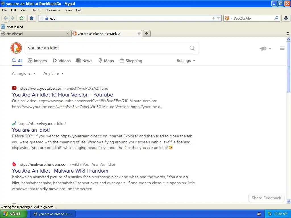Open the View menu
The image size is (291, 218).
(24, 10)
